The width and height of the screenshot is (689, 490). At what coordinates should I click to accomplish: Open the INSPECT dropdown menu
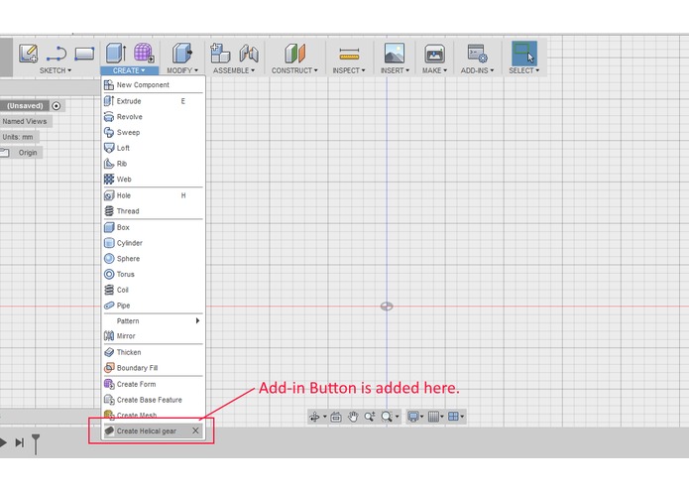coord(349,70)
